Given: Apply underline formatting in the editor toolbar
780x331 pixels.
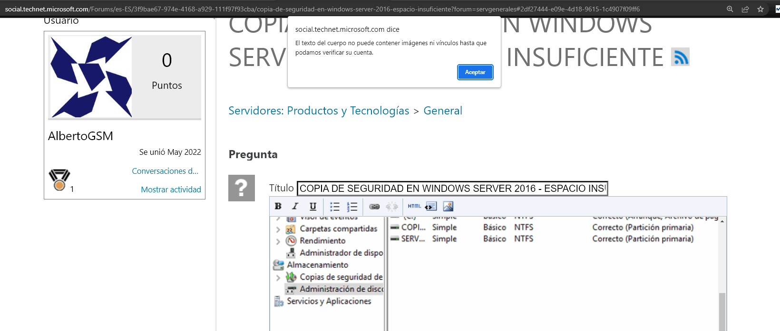Looking at the screenshot, I should (312, 206).
